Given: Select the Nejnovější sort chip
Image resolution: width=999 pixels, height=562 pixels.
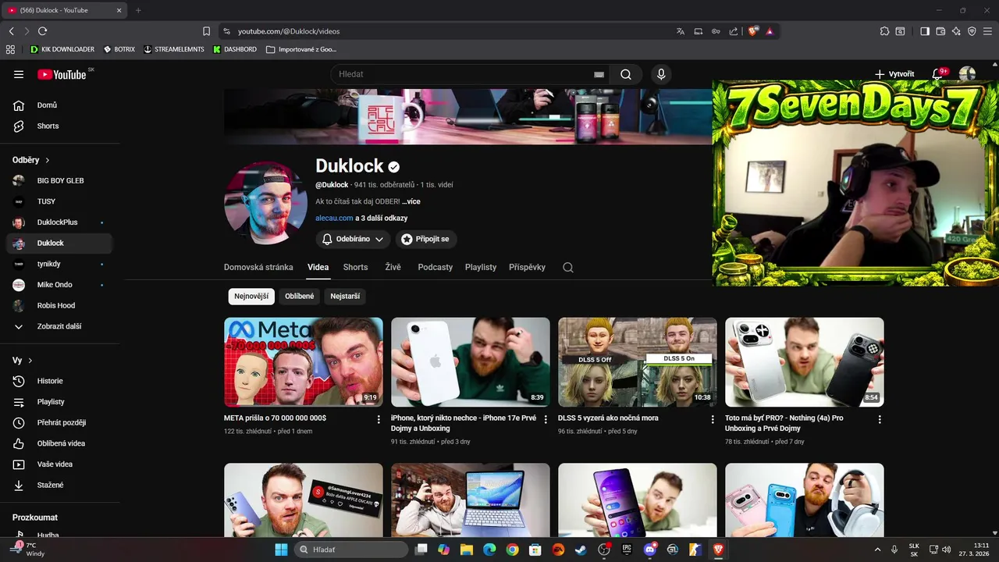Looking at the screenshot, I should pyautogui.click(x=251, y=297).
